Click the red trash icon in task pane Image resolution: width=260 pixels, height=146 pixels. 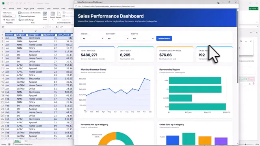pyautogui.click(x=253, y=84)
